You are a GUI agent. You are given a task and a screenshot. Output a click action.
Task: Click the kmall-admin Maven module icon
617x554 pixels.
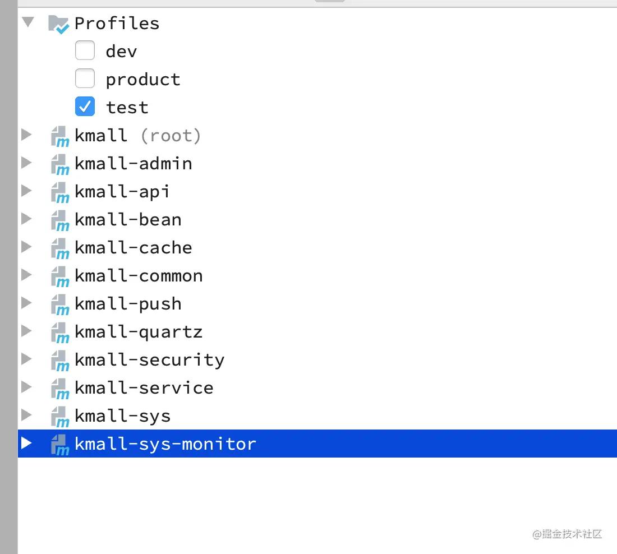click(60, 164)
